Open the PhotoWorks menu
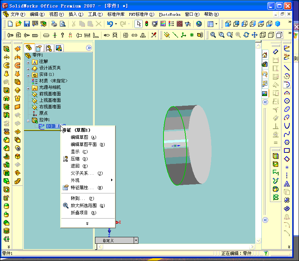299x261 pixels. click(x=170, y=14)
